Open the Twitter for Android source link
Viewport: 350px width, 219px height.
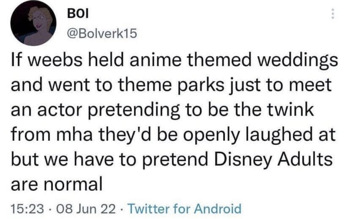coord(185,208)
